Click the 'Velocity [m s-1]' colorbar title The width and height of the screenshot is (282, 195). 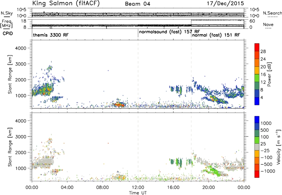pyautogui.click(x=278, y=147)
